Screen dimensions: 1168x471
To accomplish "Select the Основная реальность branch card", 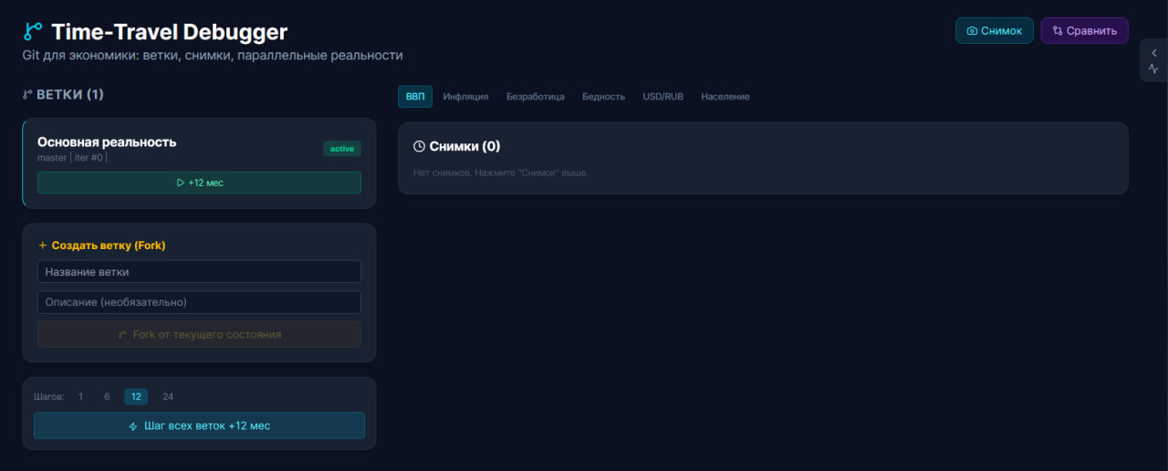I will tap(199, 163).
